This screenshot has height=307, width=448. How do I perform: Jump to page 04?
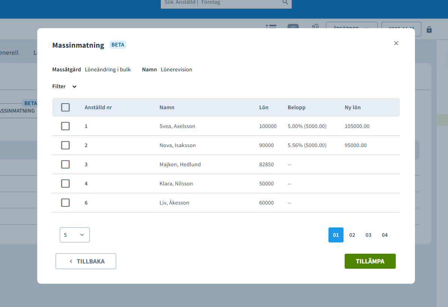tap(384, 235)
